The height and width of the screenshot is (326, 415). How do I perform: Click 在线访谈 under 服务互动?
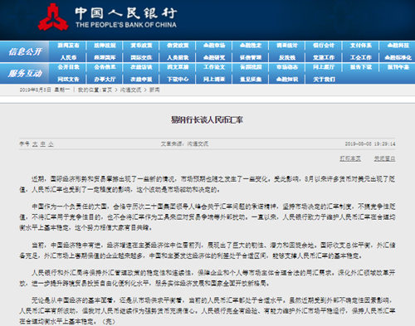[141, 67]
